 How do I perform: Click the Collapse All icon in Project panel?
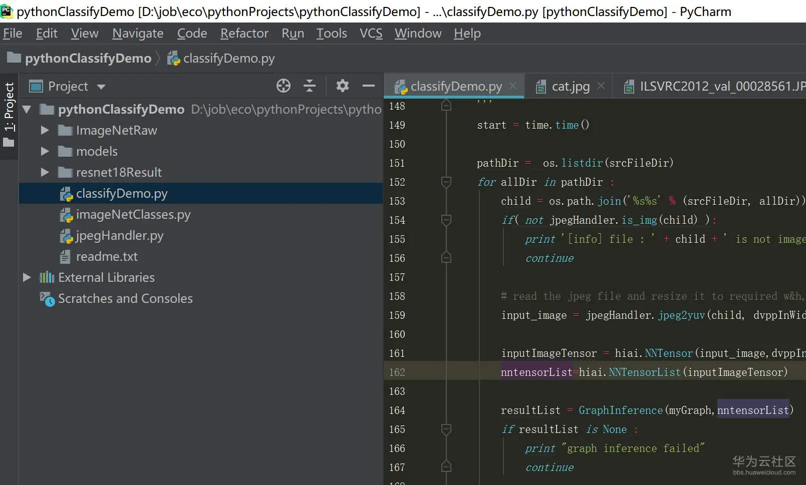tap(310, 86)
